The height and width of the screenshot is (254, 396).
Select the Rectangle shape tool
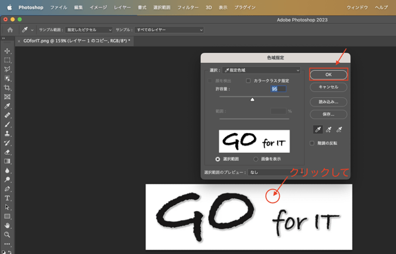7,216
